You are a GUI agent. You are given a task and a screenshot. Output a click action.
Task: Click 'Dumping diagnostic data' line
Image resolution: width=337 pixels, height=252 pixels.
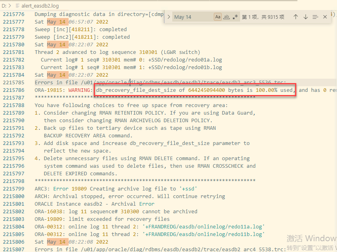(x=99, y=14)
